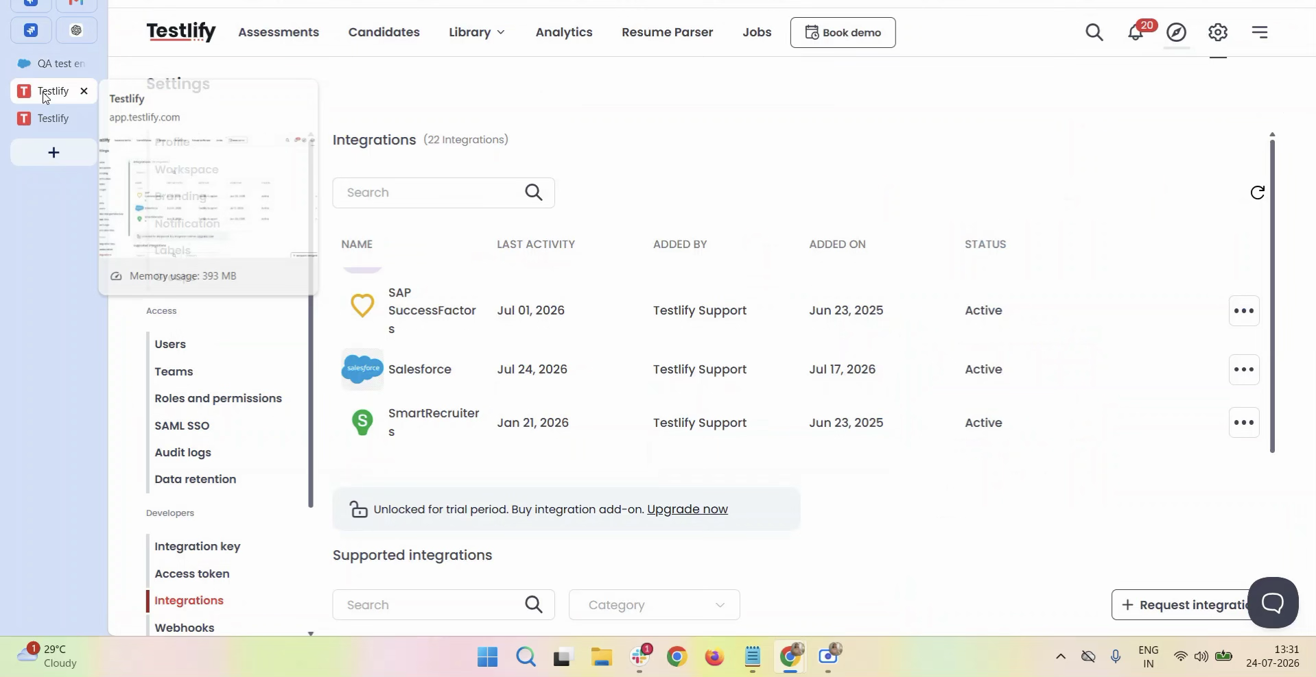Click the Book demo button
Image resolution: width=1316 pixels, height=677 pixels.
point(843,32)
